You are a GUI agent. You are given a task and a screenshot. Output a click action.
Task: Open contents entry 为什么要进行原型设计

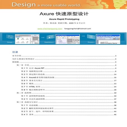(x=64, y=59)
